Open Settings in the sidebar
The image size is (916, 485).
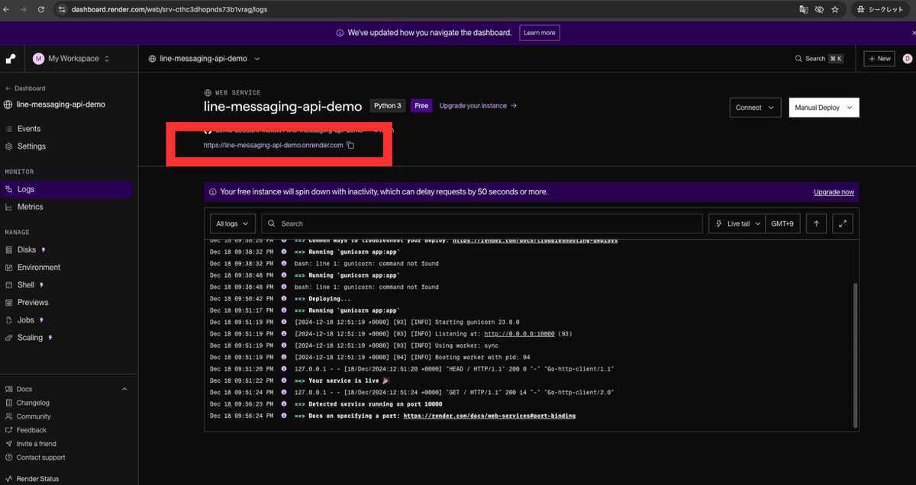(x=31, y=146)
